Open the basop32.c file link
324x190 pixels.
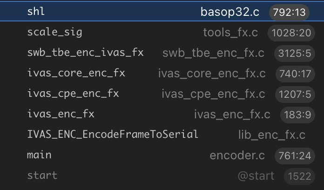click(x=230, y=12)
